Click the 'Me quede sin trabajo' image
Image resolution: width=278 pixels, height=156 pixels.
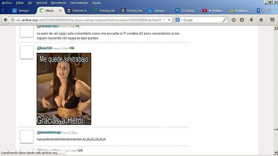click(64, 89)
